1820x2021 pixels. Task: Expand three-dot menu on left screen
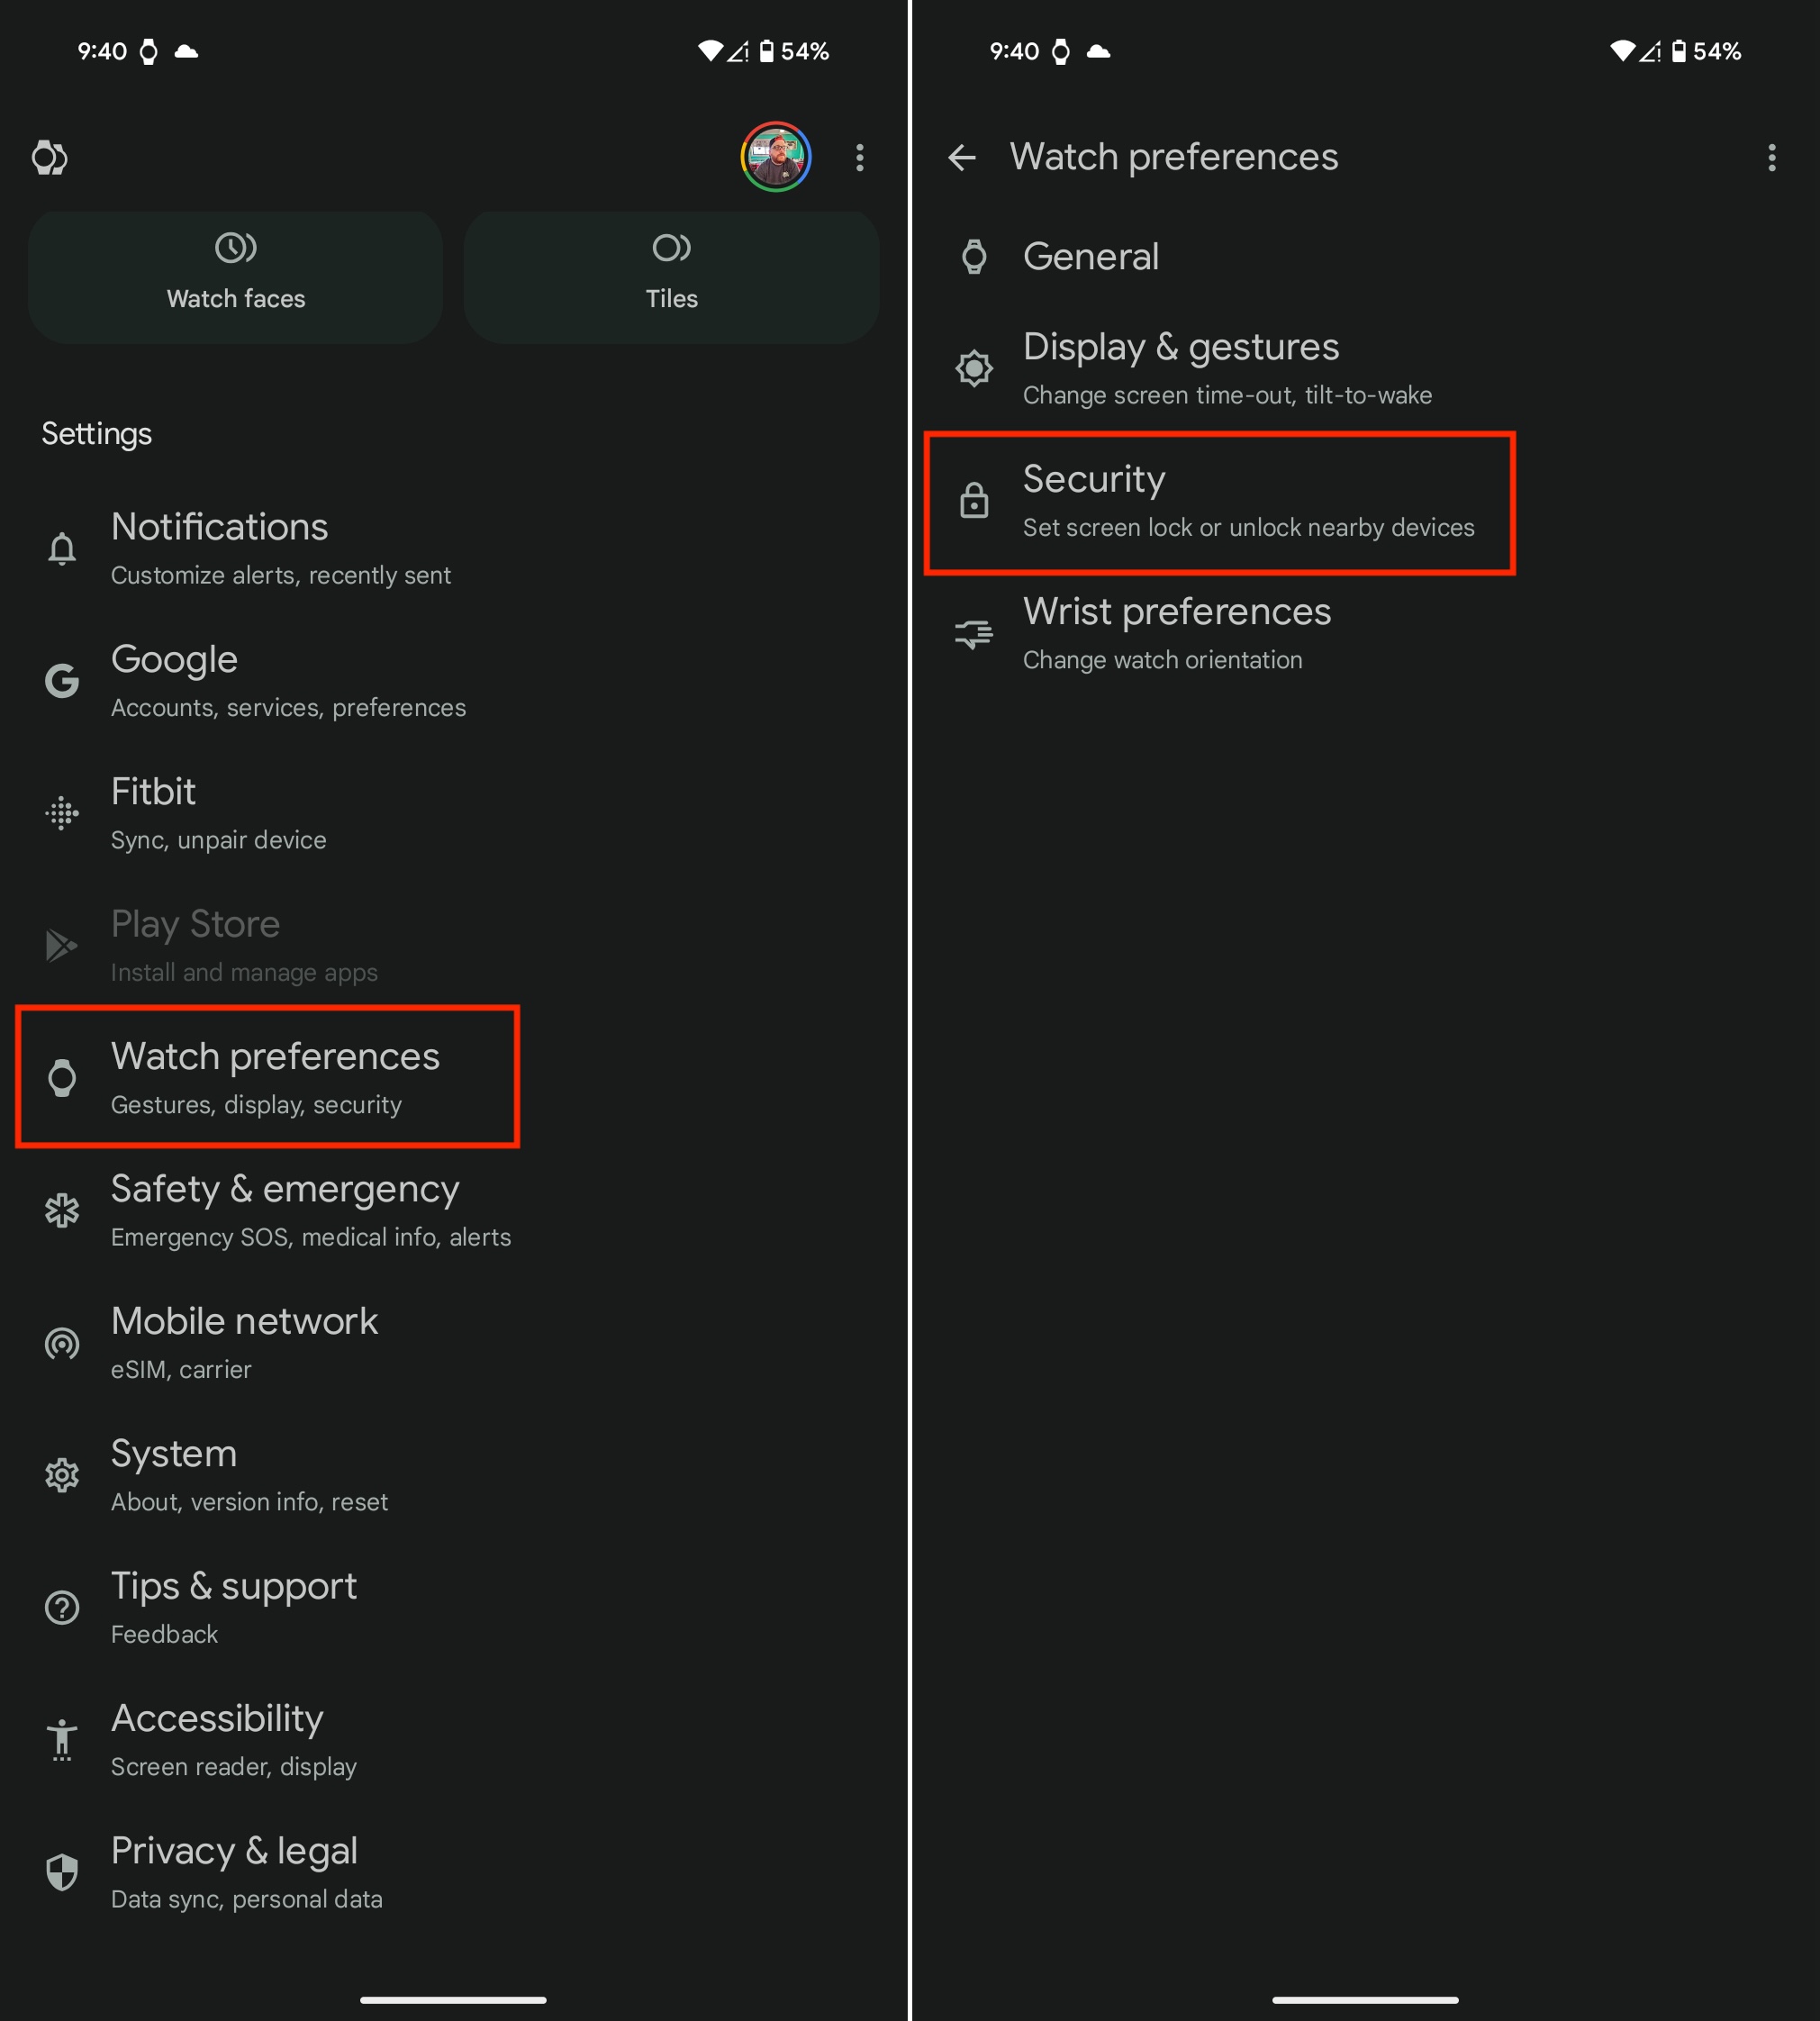(859, 159)
